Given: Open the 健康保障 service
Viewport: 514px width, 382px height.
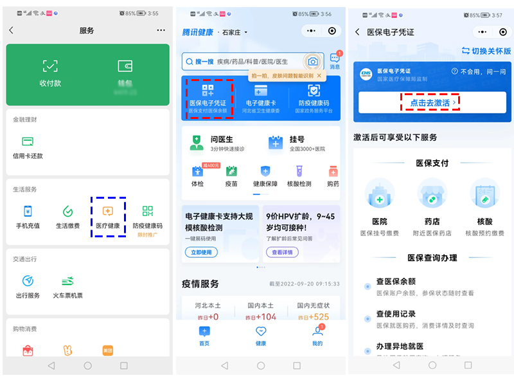Looking at the screenshot, I should tap(265, 177).
